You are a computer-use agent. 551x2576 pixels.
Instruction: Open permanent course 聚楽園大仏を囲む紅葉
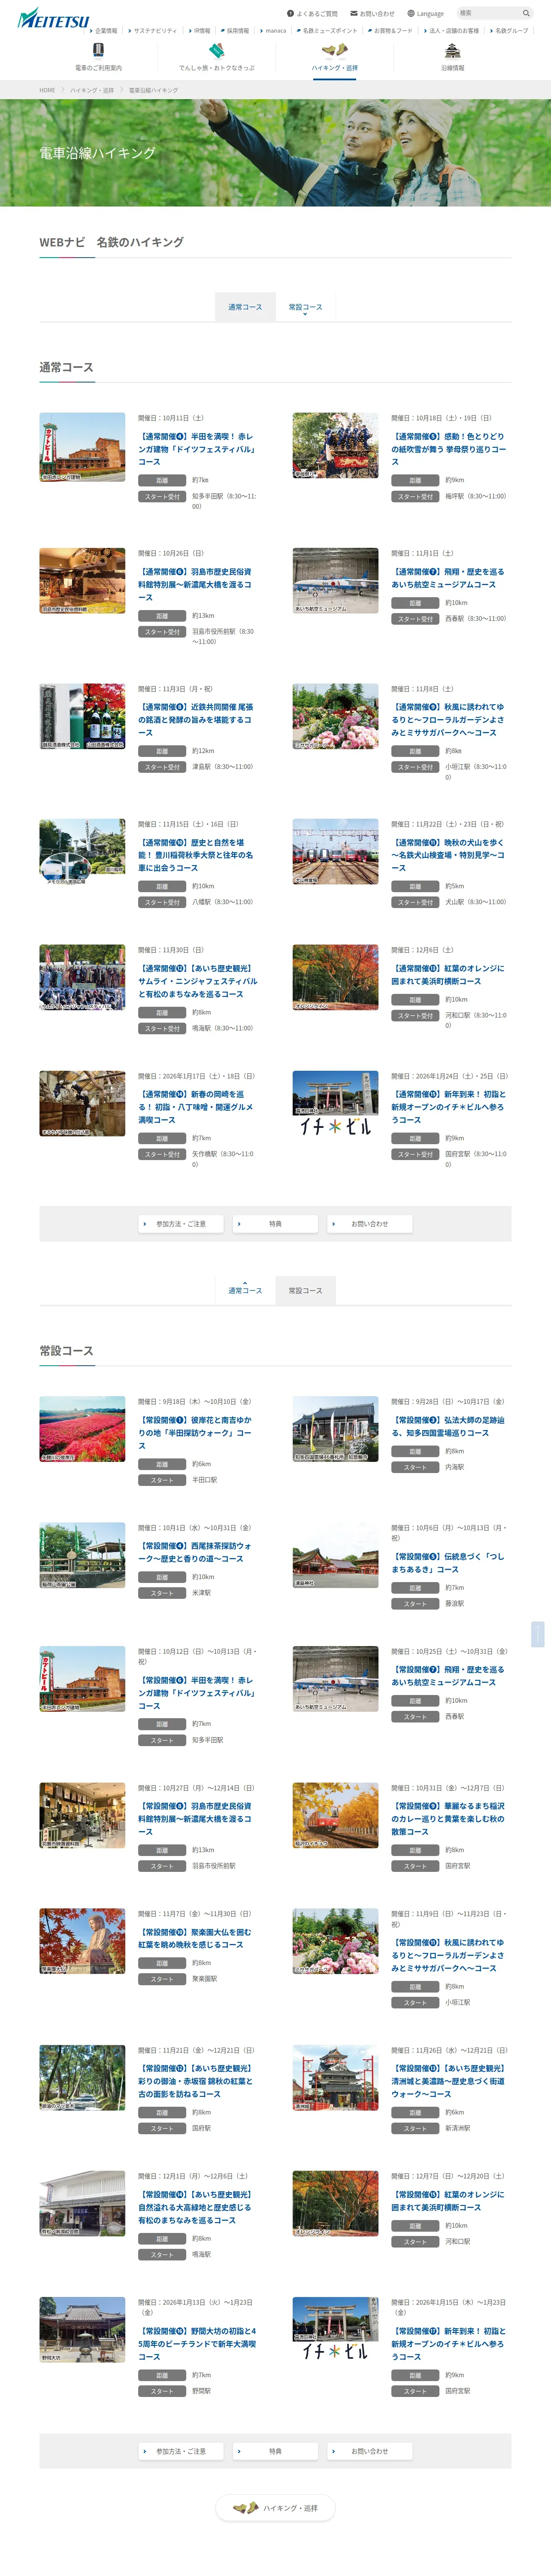click(x=197, y=1938)
